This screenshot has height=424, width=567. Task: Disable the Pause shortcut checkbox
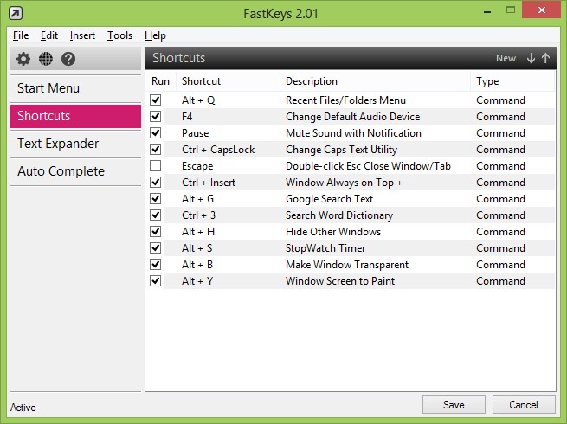156,132
